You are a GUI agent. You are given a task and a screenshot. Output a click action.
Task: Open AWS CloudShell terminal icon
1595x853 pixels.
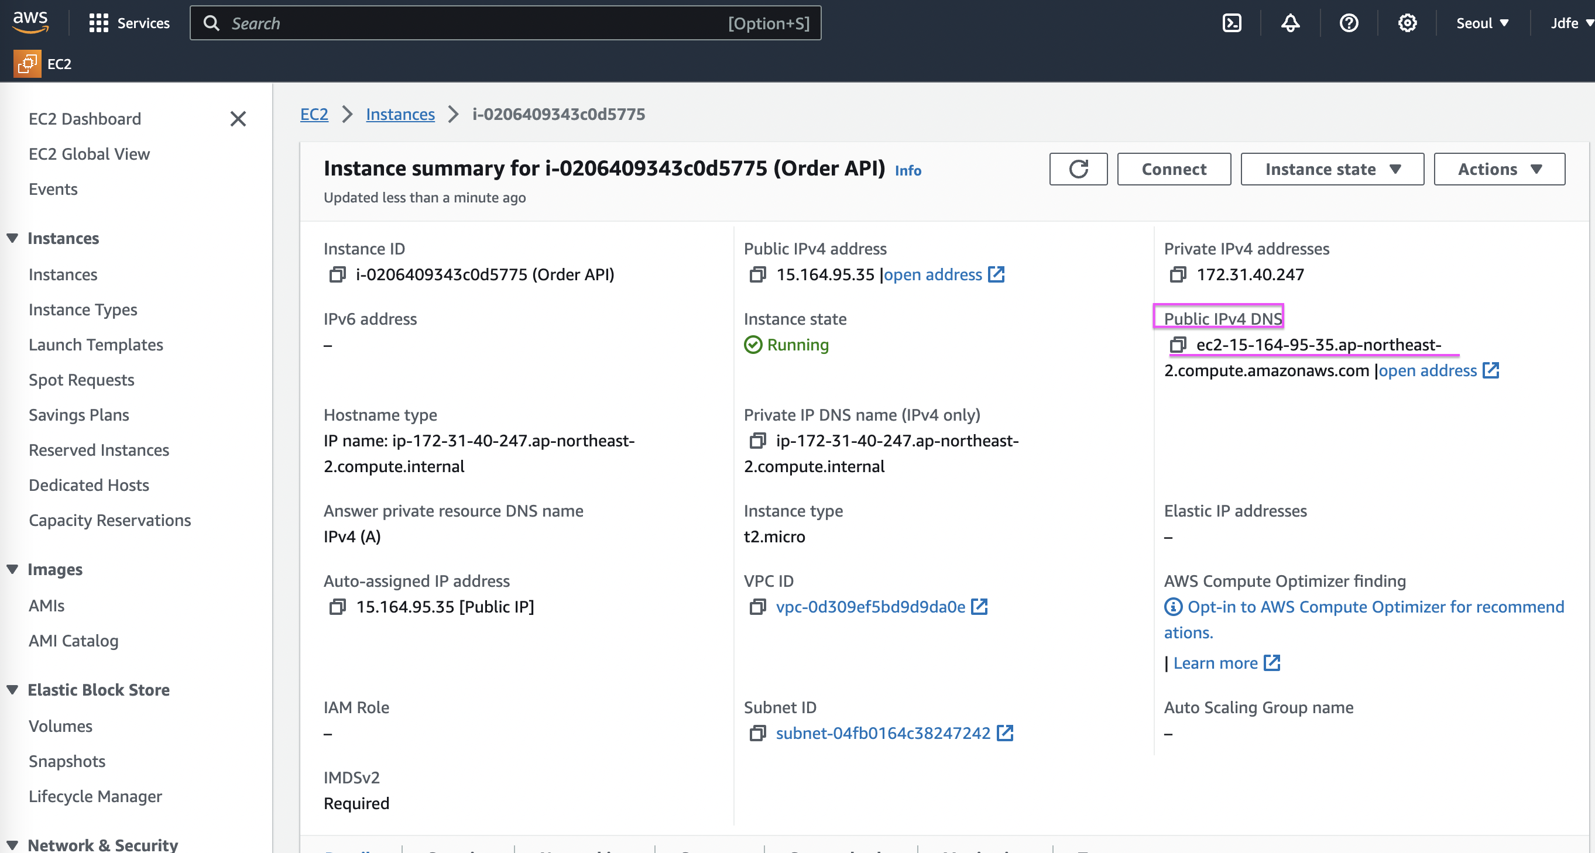[x=1232, y=23]
